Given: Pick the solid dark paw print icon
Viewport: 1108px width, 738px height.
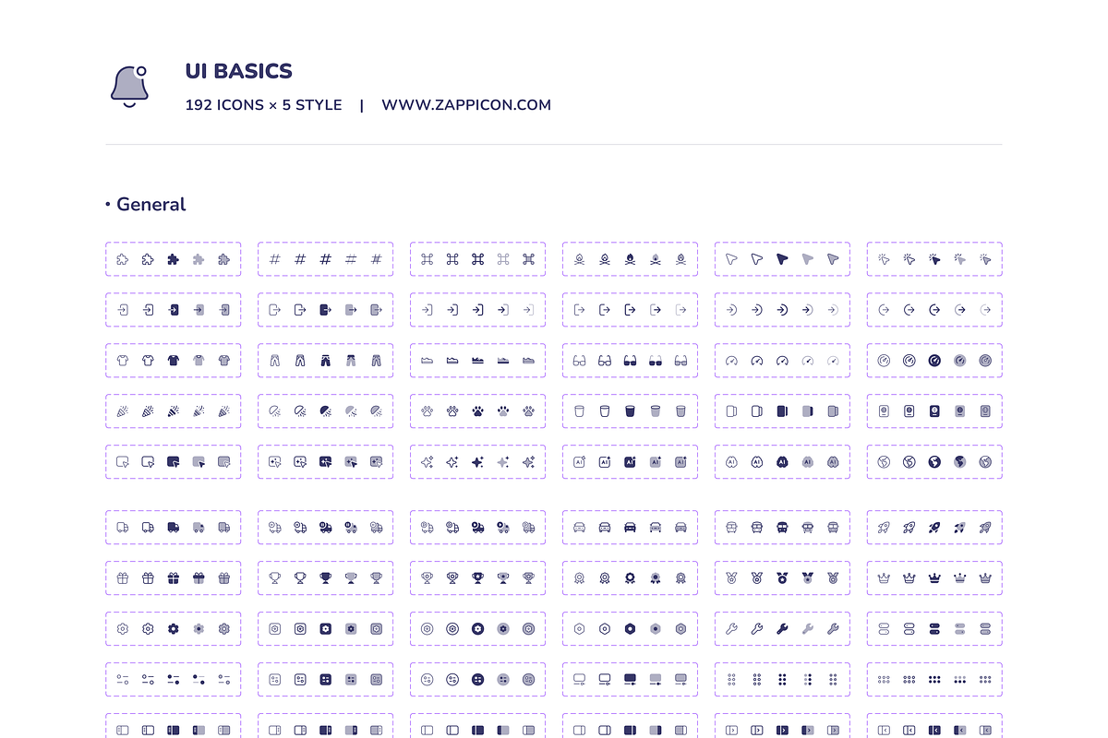Looking at the screenshot, I should 477,411.
